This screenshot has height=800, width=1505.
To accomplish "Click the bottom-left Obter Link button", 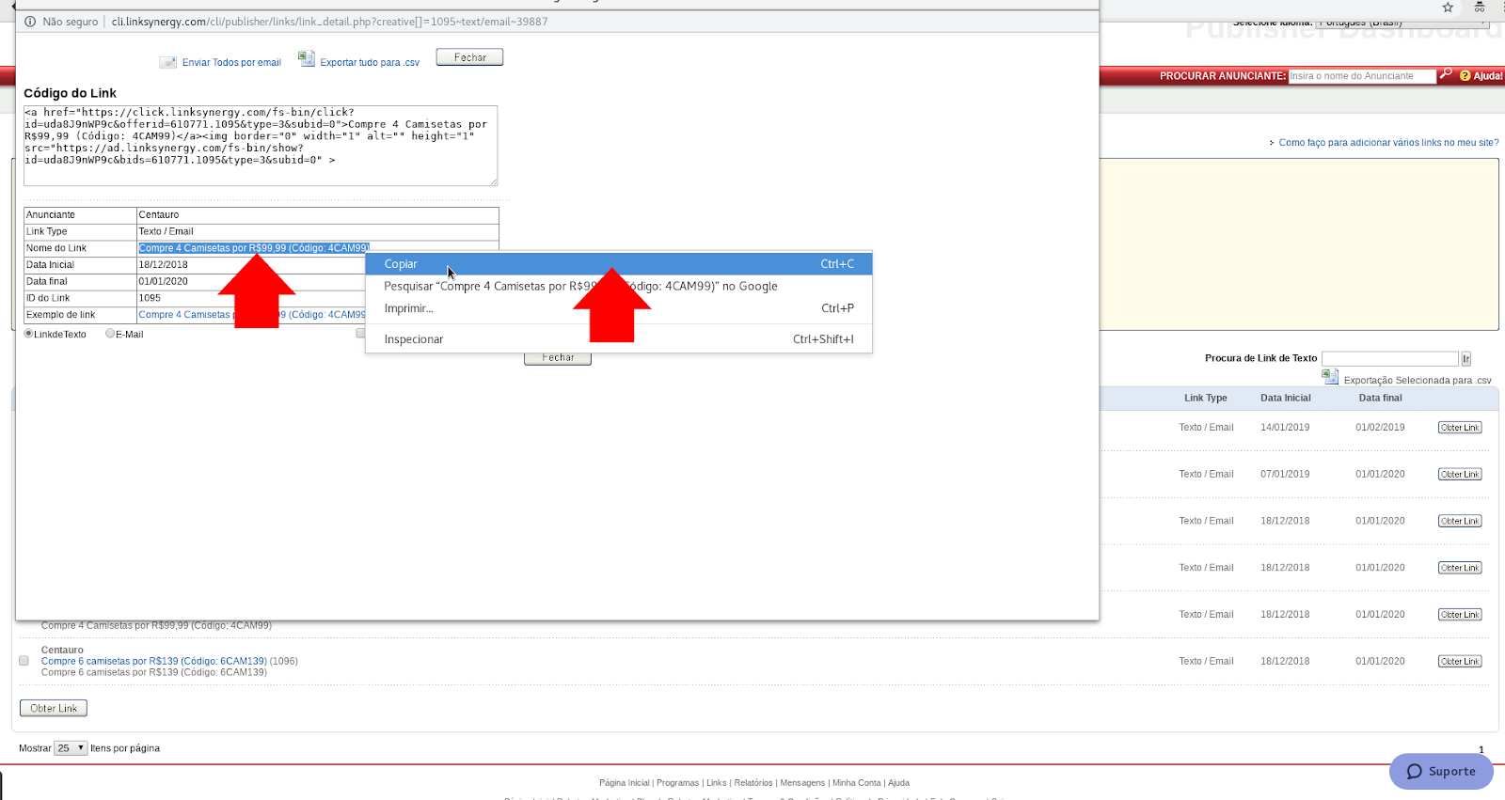I will (54, 709).
